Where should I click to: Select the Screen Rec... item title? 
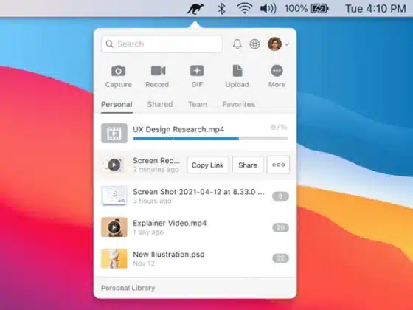[x=156, y=161]
